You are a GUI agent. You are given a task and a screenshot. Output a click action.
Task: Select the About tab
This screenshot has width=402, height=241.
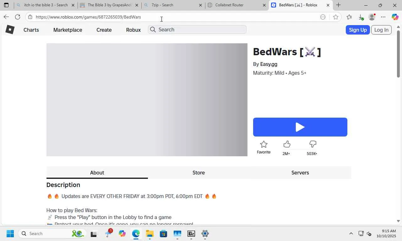[97, 173]
